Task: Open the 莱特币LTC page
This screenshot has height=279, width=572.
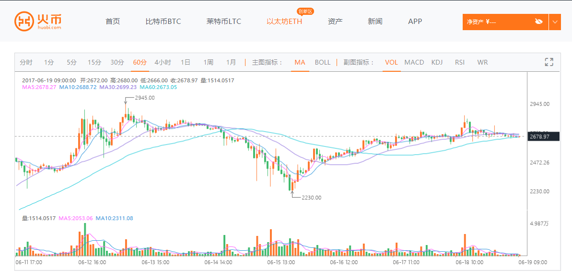Action: point(224,22)
